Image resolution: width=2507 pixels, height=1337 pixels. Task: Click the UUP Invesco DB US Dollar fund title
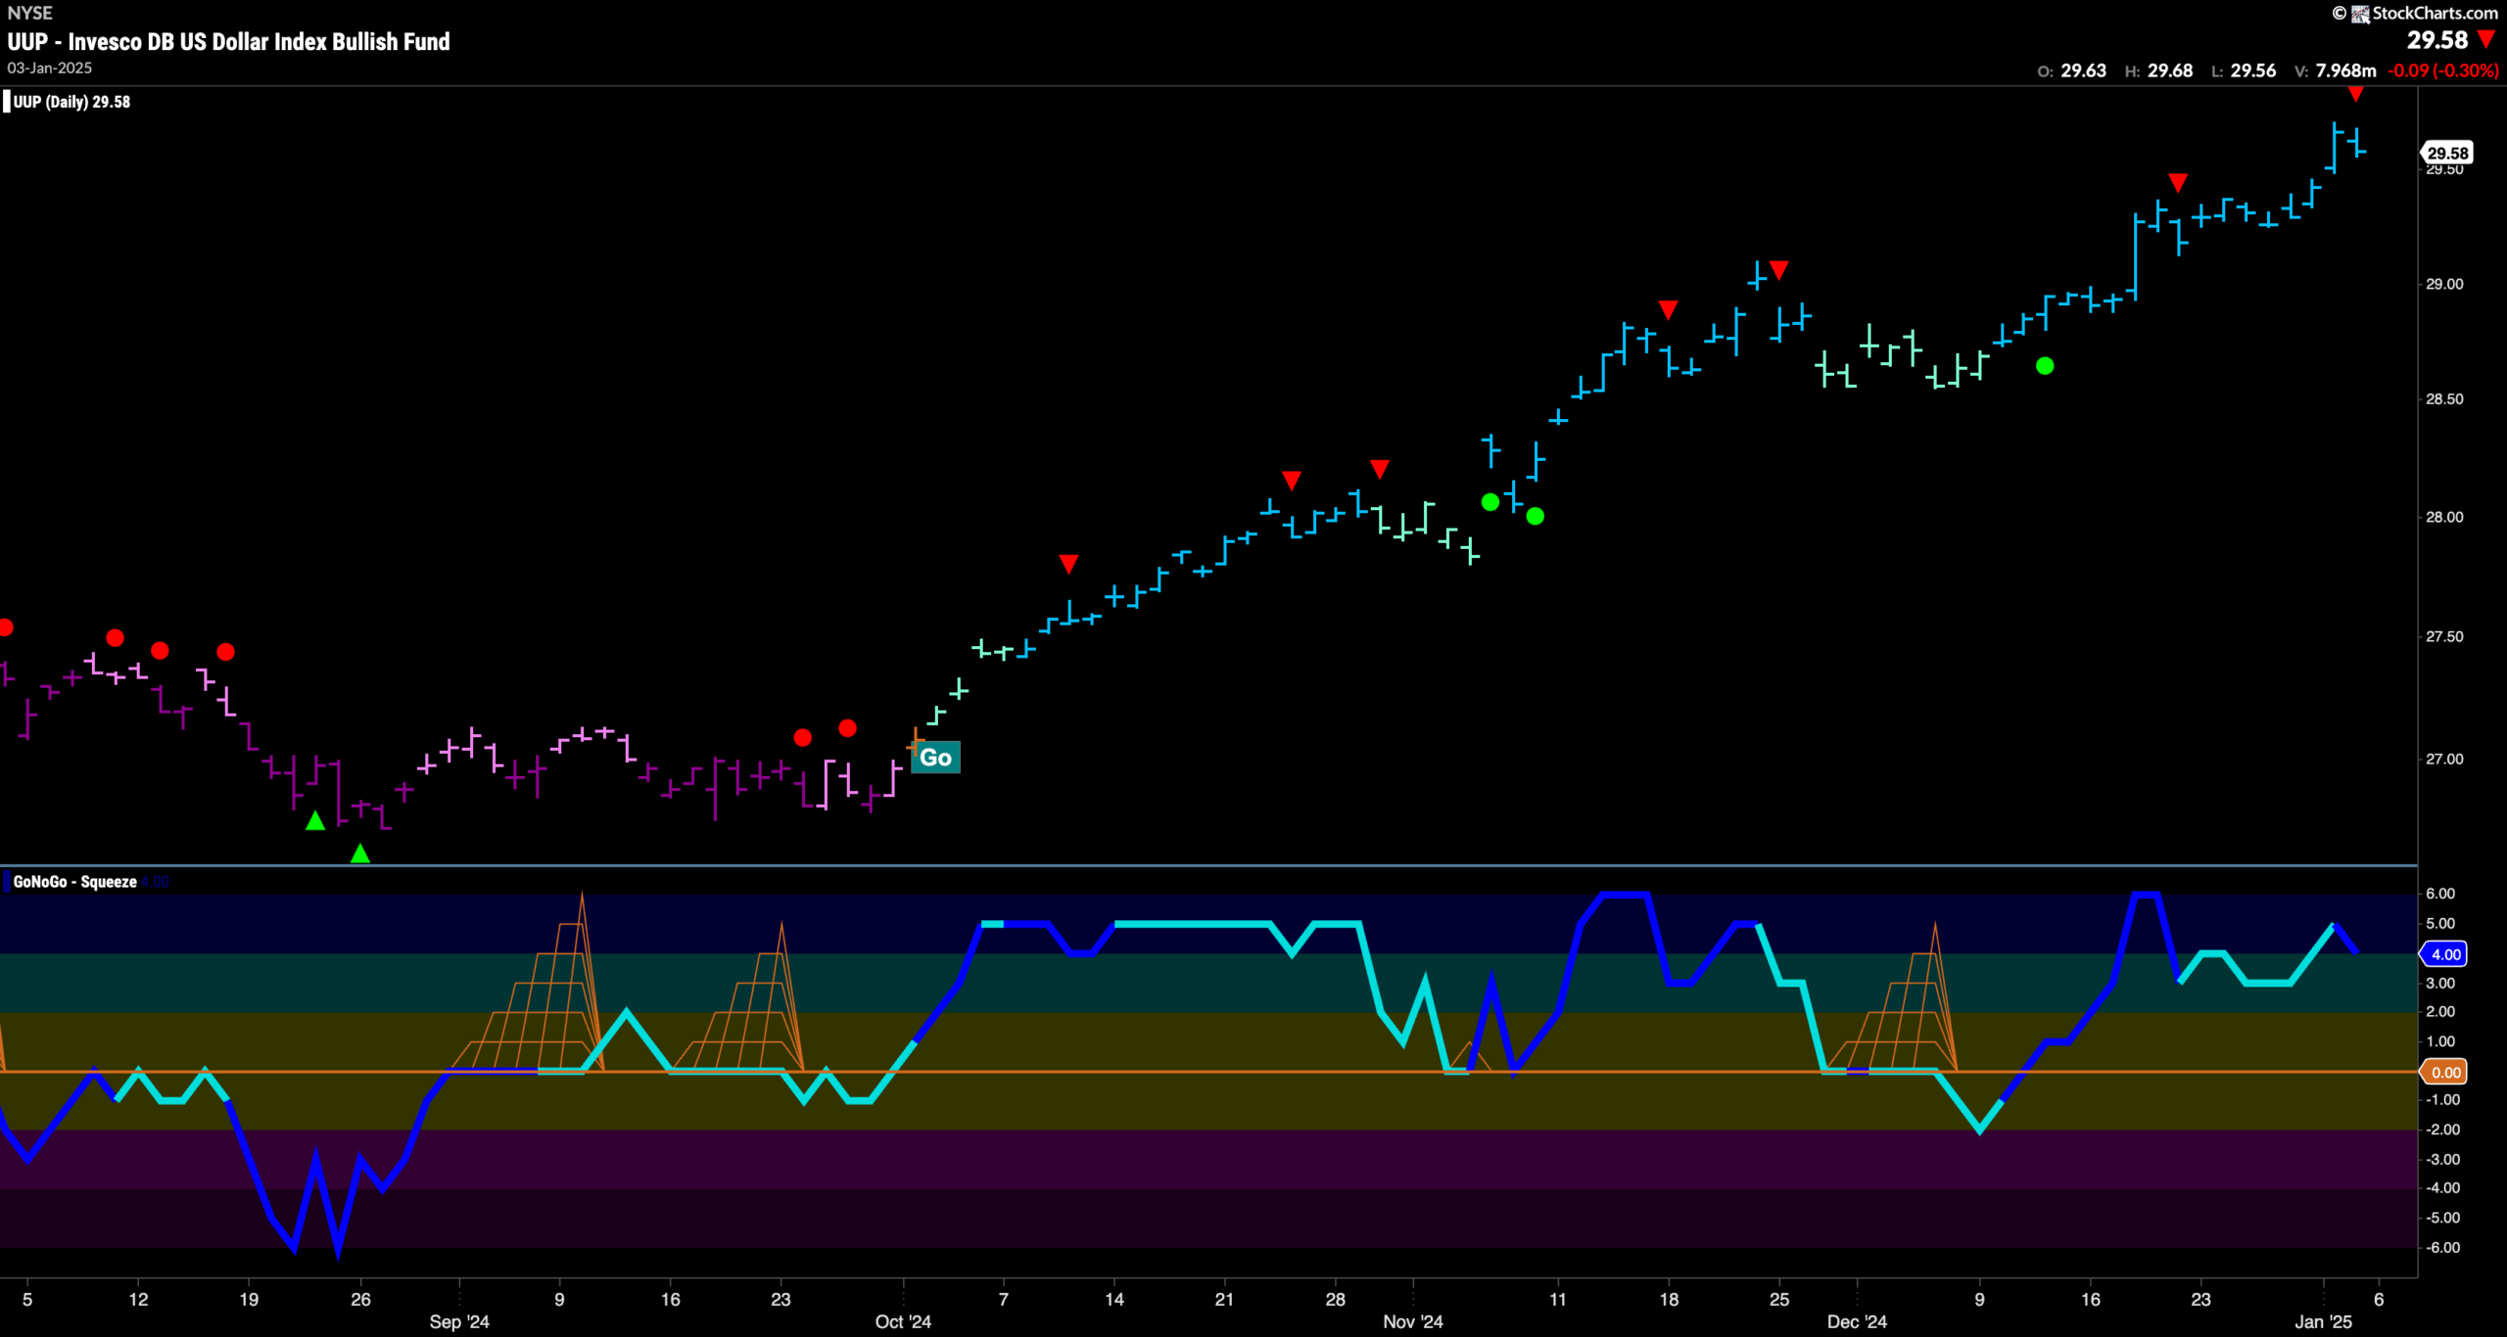pyautogui.click(x=228, y=41)
